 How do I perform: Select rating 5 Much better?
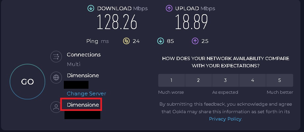tap(279, 80)
